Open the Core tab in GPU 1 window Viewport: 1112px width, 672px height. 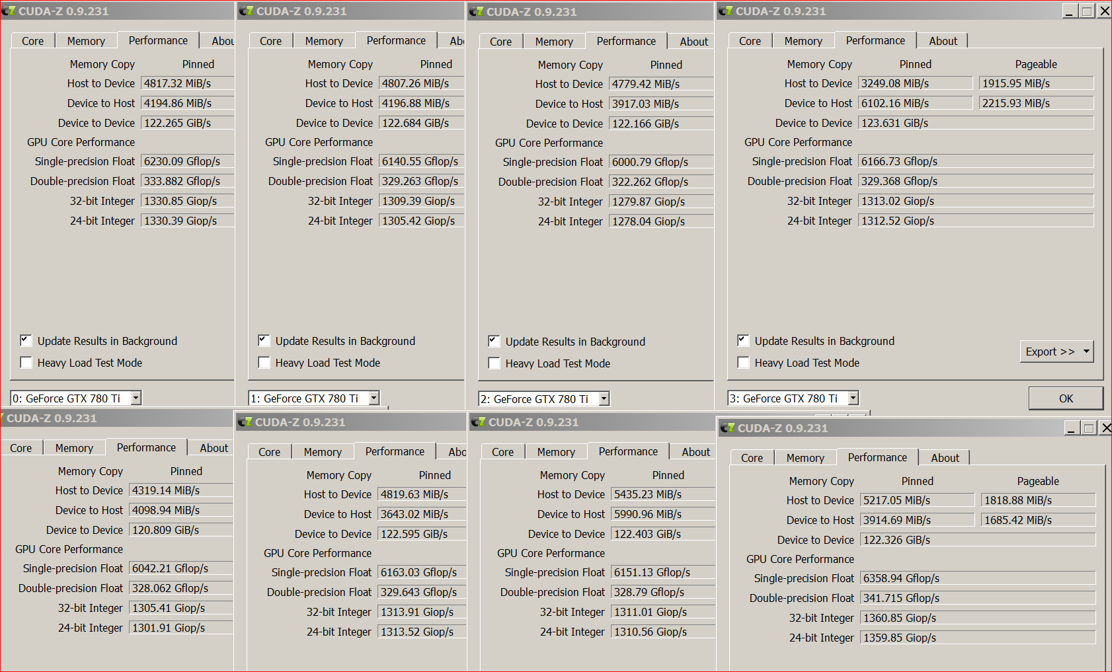(x=270, y=41)
